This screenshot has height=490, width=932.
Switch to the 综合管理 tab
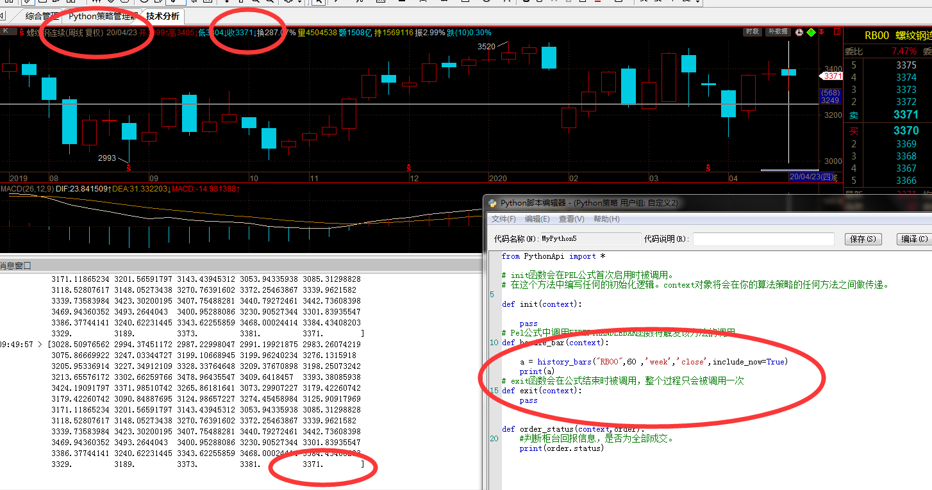coord(42,16)
